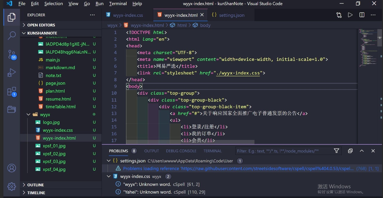Open the Manage gear icon

click(12, 186)
